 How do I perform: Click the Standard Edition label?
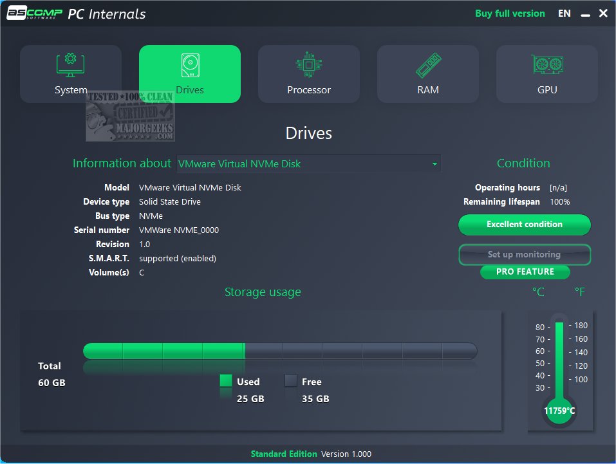pos(284,454)
